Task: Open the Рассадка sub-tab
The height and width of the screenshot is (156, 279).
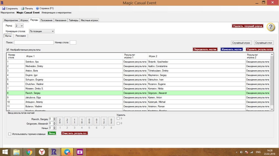Action: 21,36
